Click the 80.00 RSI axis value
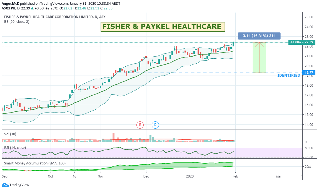319x190 pixels. click(309, 148)
